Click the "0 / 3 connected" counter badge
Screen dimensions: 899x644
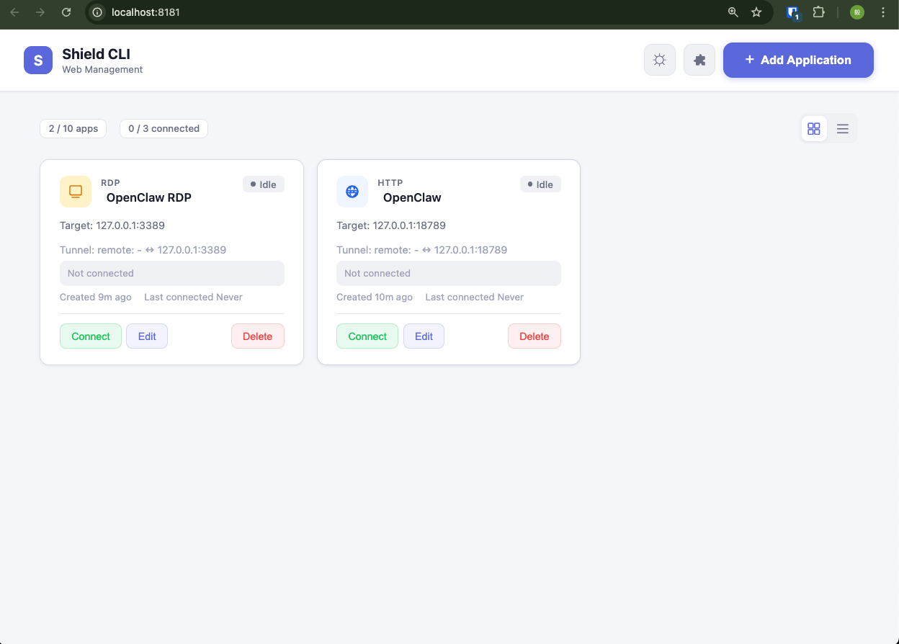(164, 128)
